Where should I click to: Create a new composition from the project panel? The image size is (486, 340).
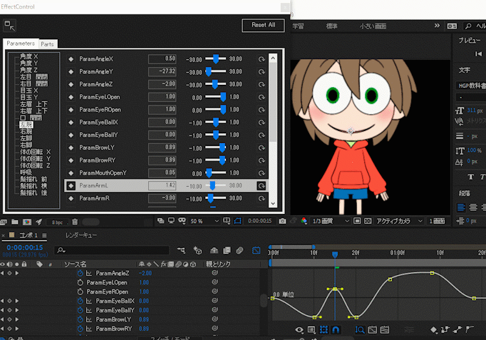tap(27, 222)
